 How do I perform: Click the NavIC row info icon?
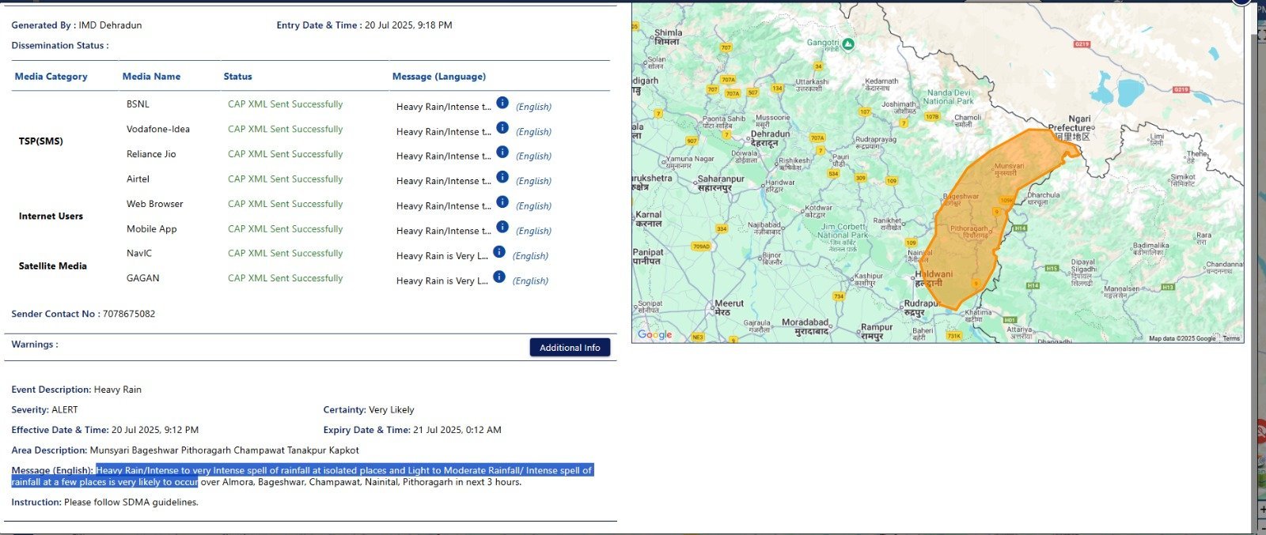498,252
